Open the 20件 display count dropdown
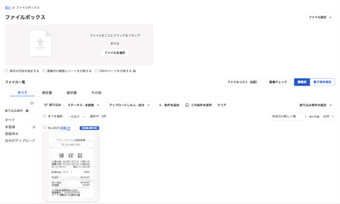340x204 pixels. (x=328, y=116)
